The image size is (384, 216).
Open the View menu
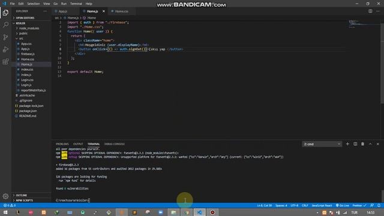click(47, 4)
